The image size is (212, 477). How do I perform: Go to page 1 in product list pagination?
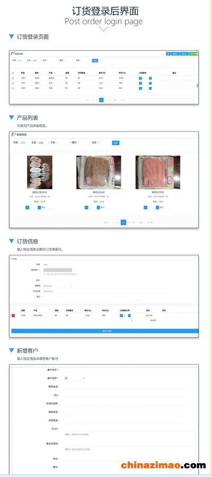(123, 222)
